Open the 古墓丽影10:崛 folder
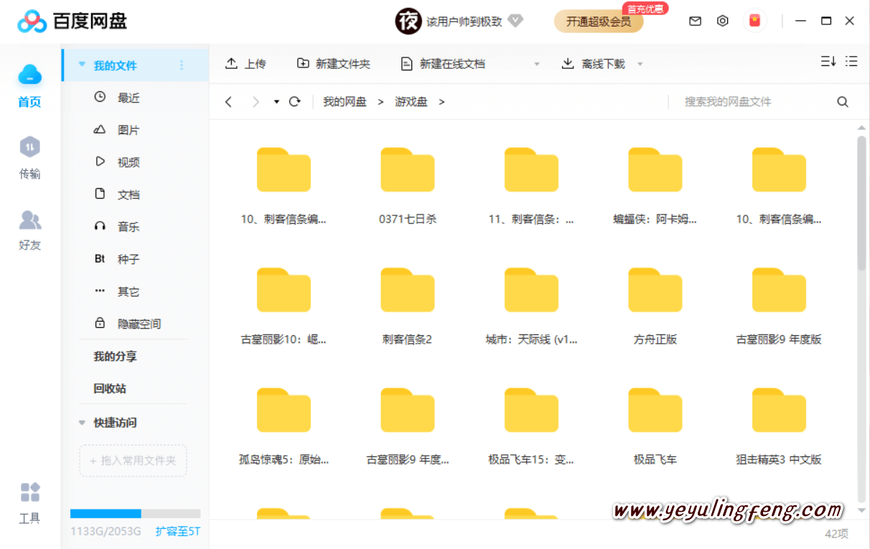The image size is (870, 549). click(284, 306)
